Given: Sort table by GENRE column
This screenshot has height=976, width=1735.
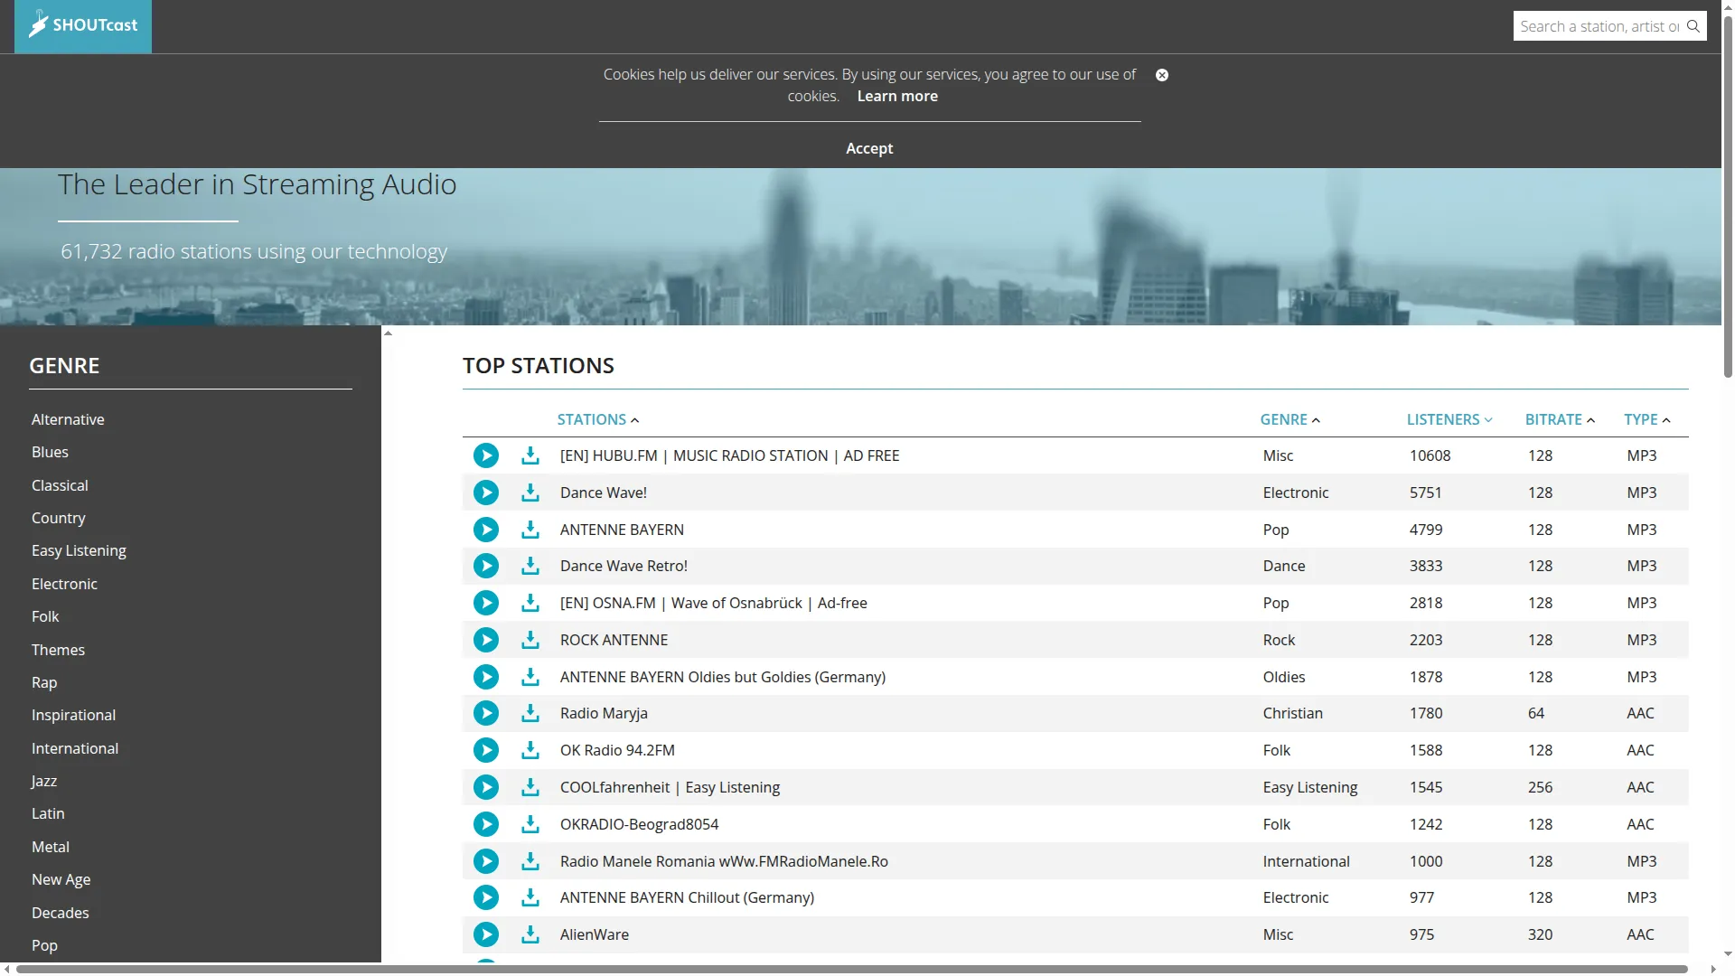Looking at the screenshot, I should (x=1290, y=419).
